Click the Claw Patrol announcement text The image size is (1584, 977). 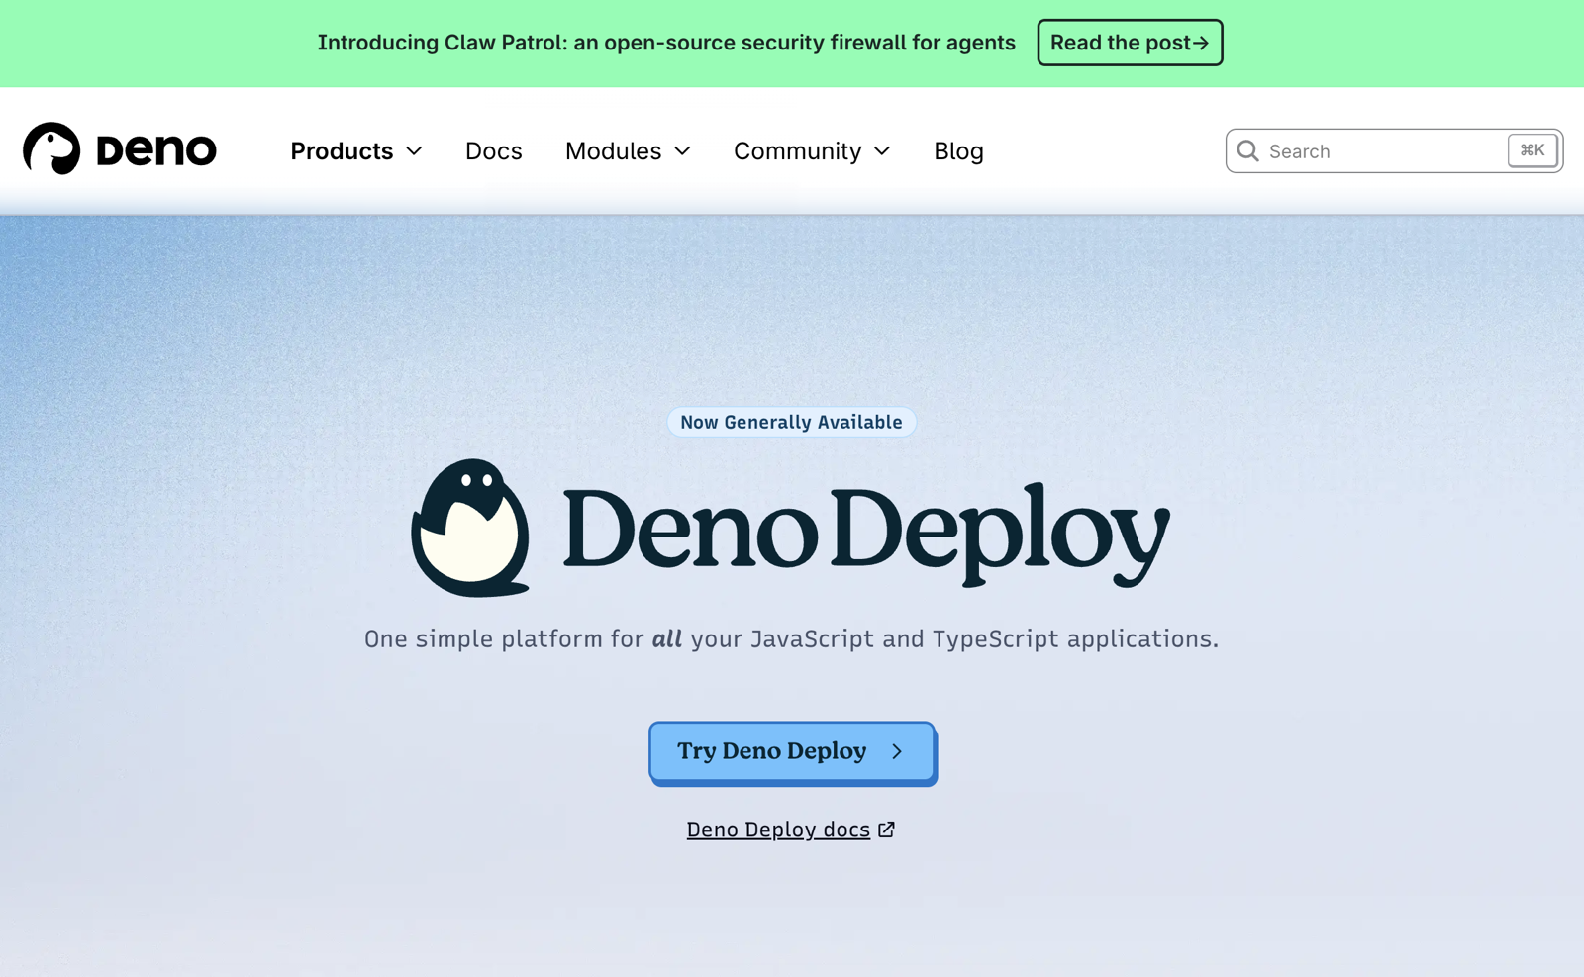(666, 43)
